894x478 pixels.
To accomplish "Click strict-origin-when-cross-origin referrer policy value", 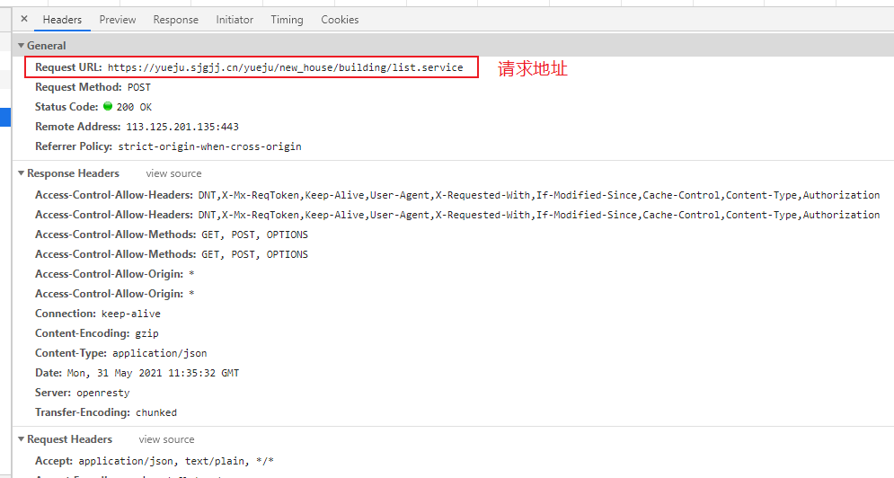I will pyautogui.click(x=210, y=146).
